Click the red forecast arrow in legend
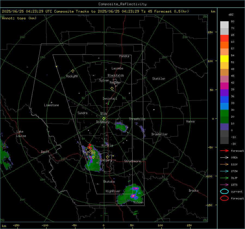 click(x=224, y=151)
